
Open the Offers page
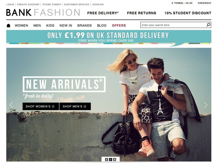point(119,25)
